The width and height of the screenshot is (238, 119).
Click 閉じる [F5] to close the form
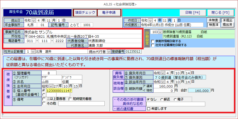click(x=220, y=13)
